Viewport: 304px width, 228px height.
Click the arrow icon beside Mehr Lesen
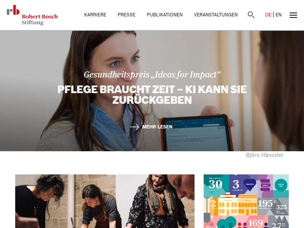pos(135,127)
